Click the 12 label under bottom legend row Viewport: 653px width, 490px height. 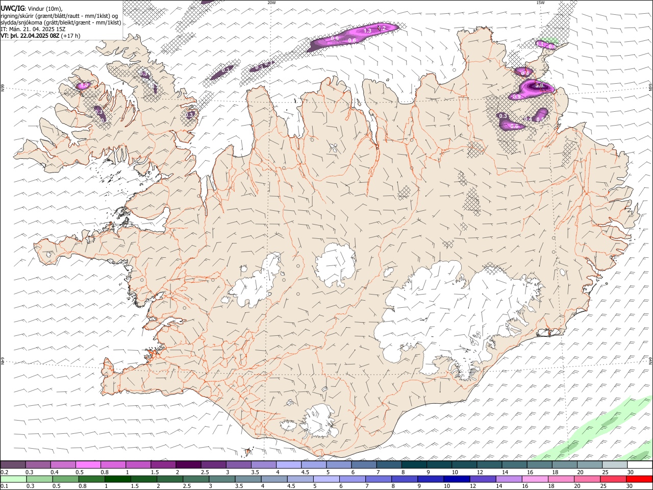click(x=472, y=486)
